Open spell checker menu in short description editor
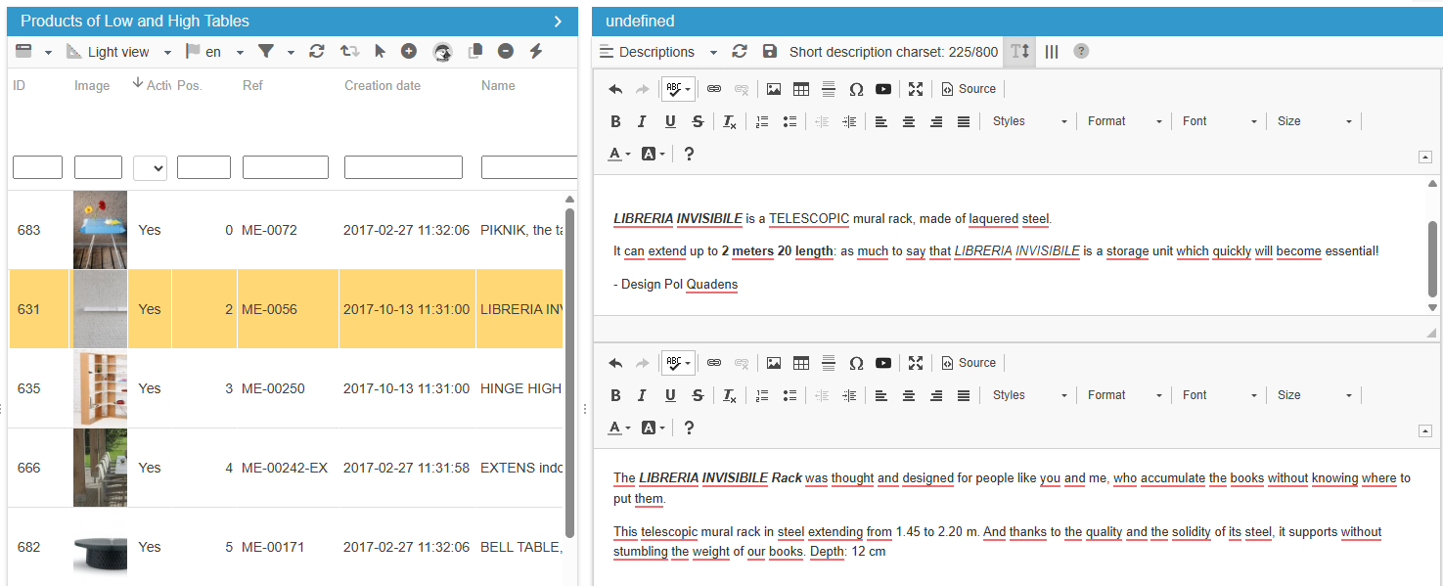This screenshot has width=1443, height=586. point(678,89)
